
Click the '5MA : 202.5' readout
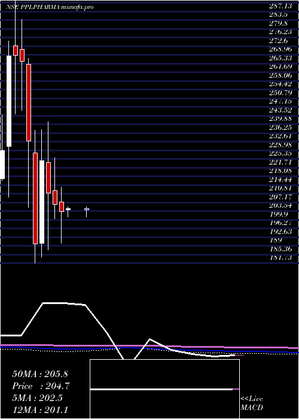coord(37,398)
